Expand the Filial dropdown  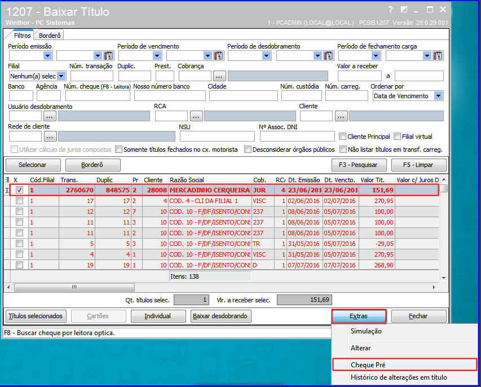click(x=61, y=76)
